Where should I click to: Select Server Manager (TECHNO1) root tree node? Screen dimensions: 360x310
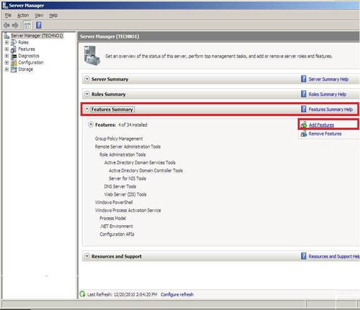coord(37,36)
